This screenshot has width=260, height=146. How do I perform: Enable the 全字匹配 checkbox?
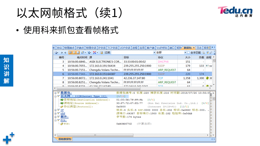(188, 52)
